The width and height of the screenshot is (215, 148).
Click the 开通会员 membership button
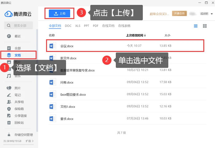point(179,14)
